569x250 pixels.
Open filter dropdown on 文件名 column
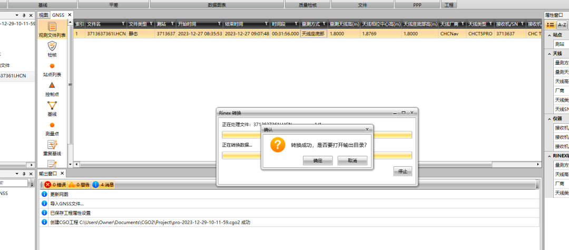[123, 24]
